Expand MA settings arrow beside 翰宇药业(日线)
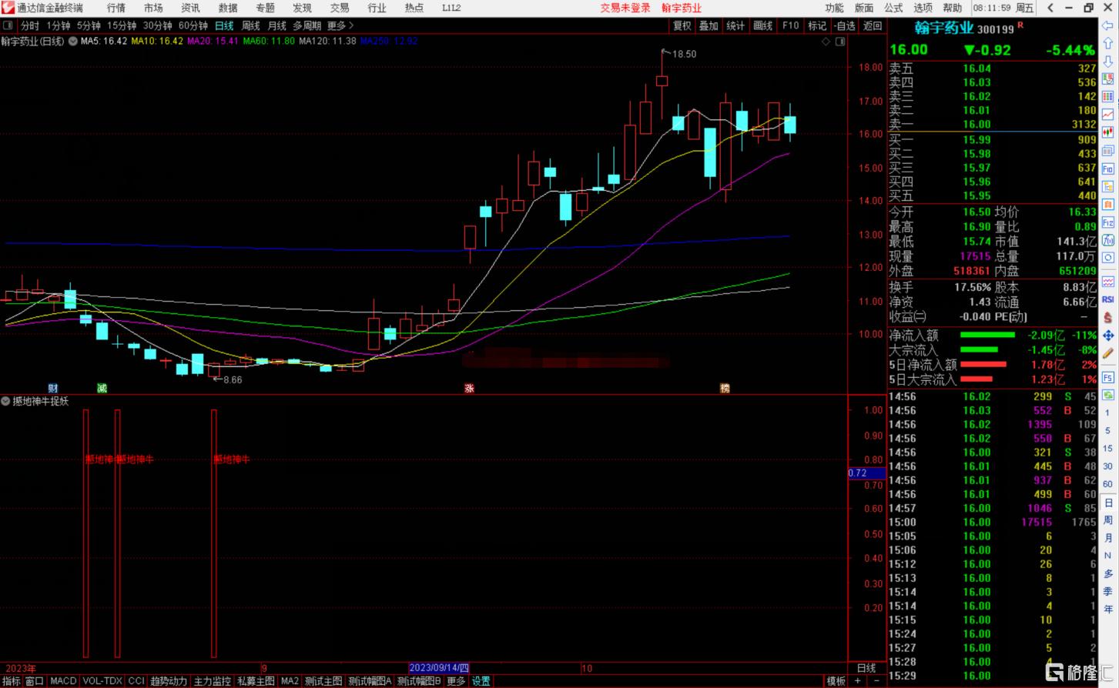 73,41
